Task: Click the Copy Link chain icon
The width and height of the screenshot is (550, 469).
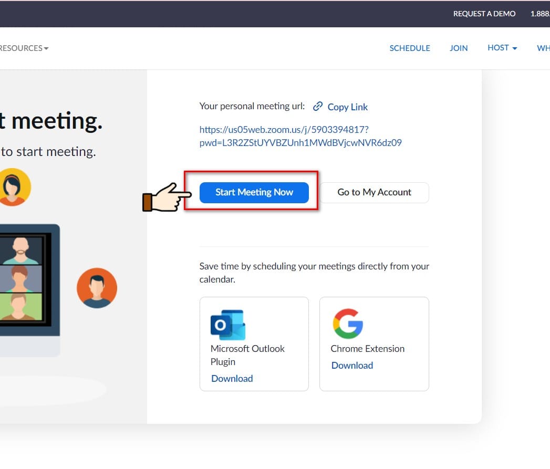Action: point(318,106)
